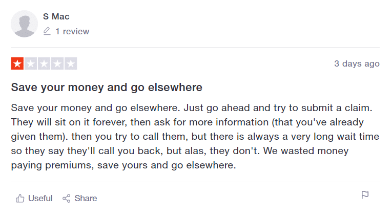Click the thumbs-up Useful icon
This screenshot has width=392, height=215.
[x=20, y=199]
